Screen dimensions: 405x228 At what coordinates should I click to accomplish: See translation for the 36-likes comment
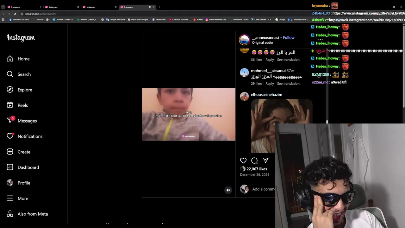point(288,60)
